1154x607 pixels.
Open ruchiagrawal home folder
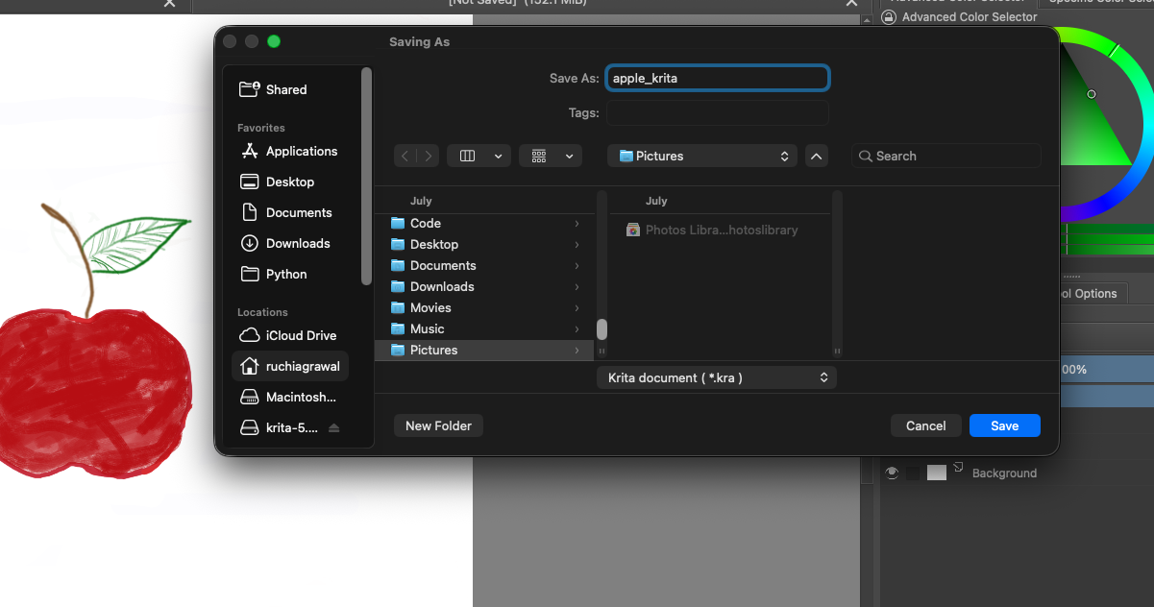[290, 366]
